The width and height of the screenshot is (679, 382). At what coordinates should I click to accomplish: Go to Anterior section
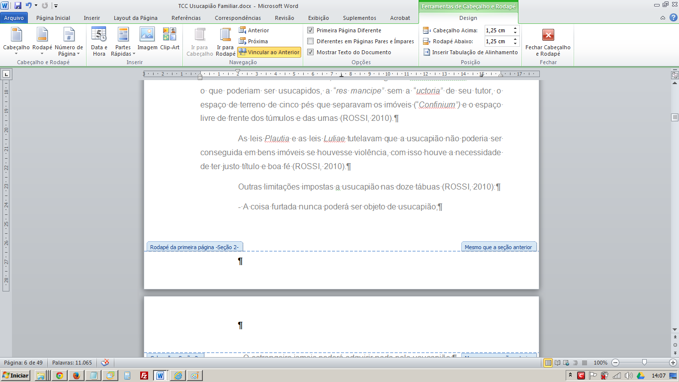(254, 30)
